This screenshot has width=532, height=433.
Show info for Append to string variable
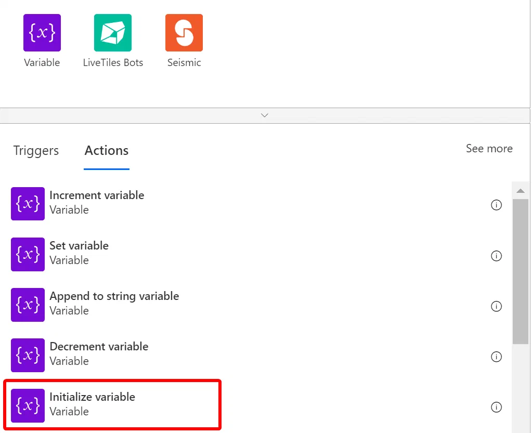(x=496, y=306)
